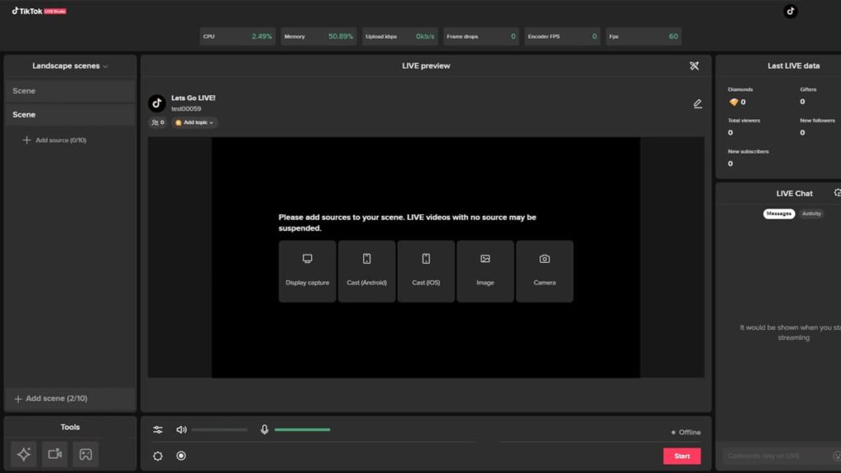Mute the speaker audio

(182, 429)
